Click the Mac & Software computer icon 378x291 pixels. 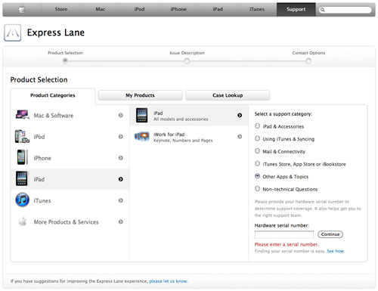point(22,115)
